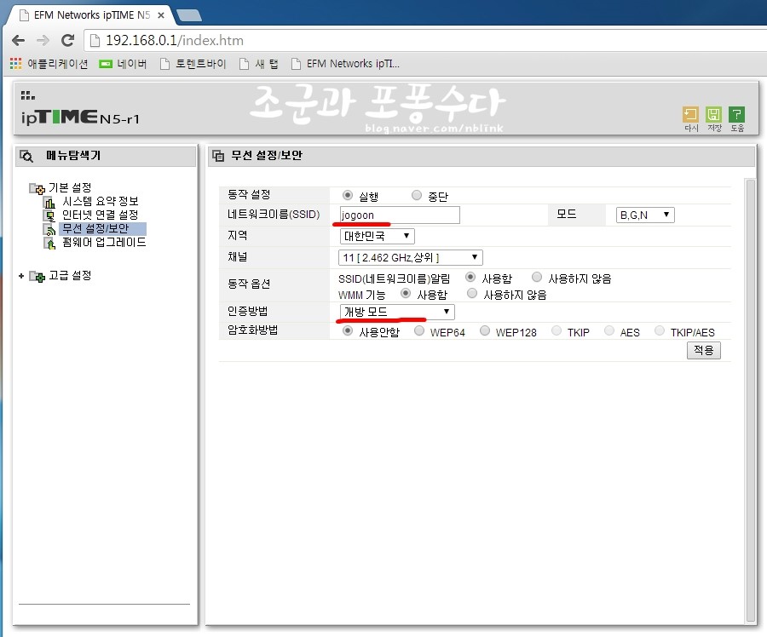
Task: Open the 인증방법 개방 모드 dropdown
Action: click(x=396, y=313)
